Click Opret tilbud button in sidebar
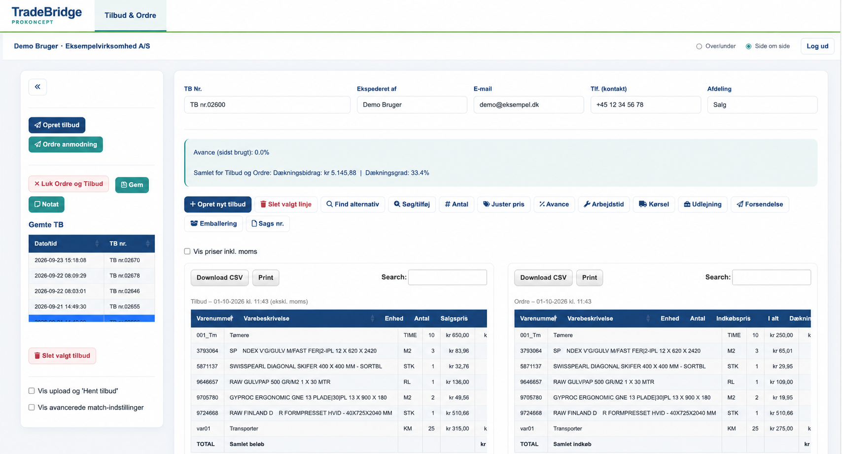842x454 pixels. (x=57, y=125)
